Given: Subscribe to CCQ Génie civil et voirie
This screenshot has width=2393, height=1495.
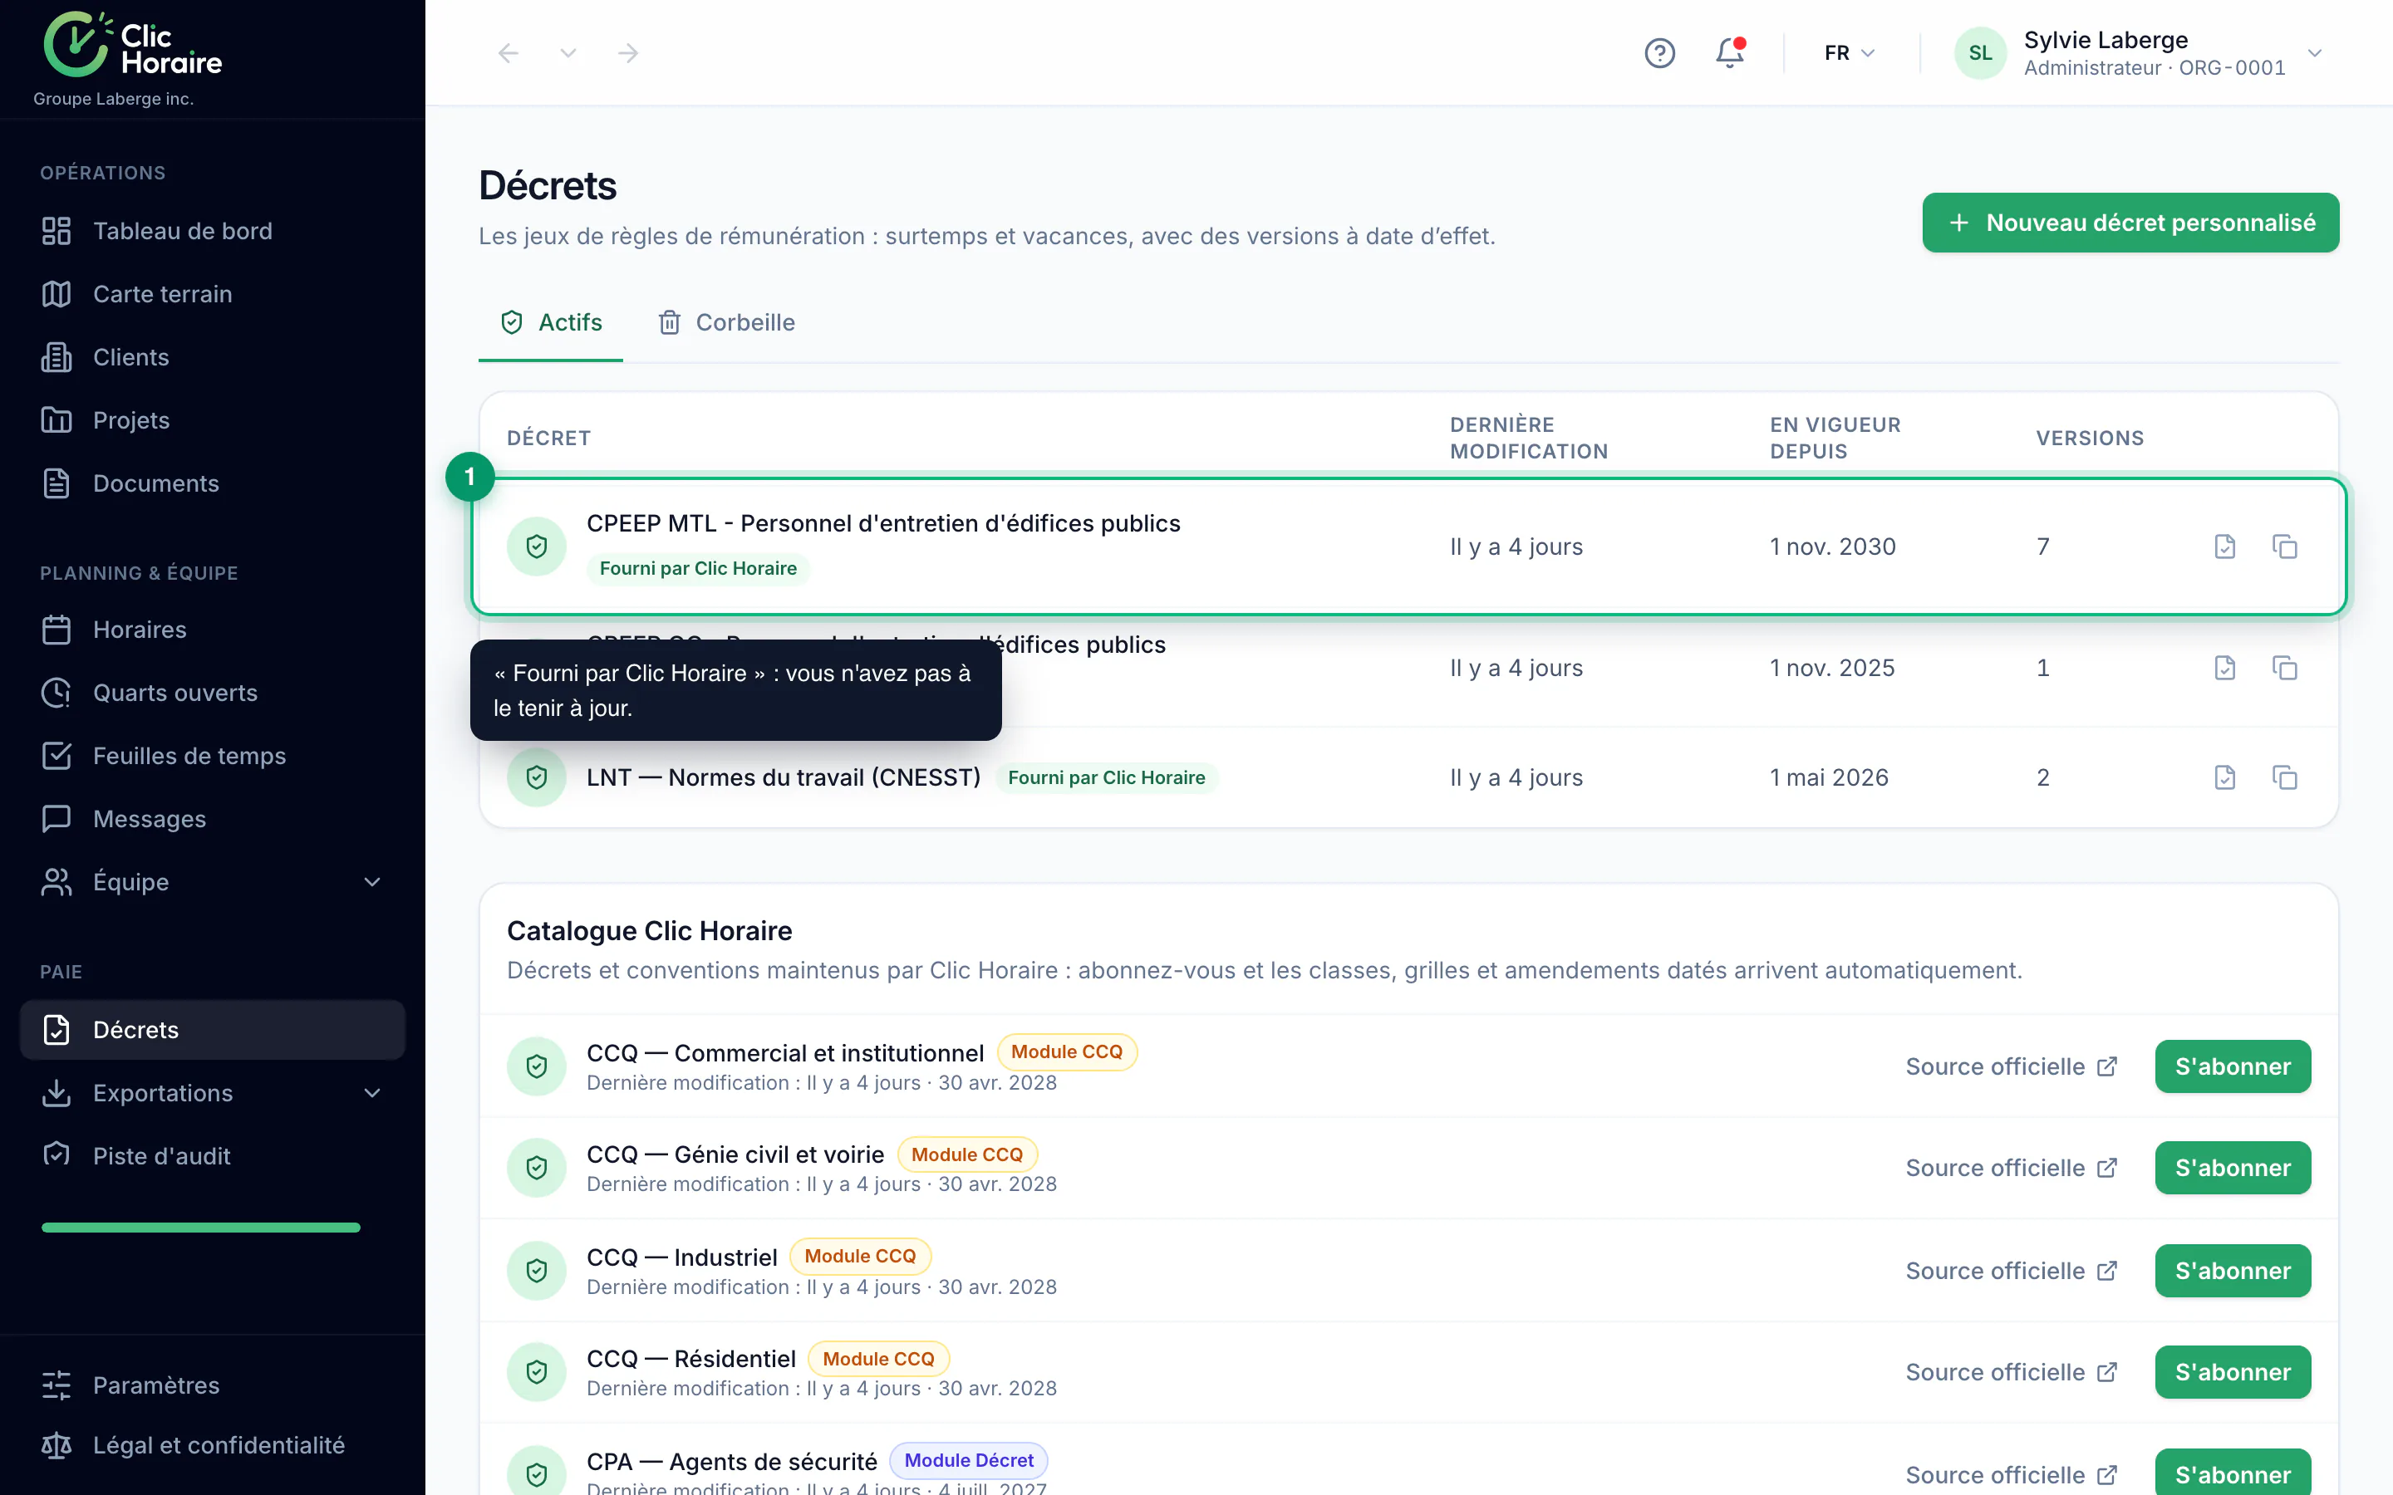Looking at the screenshot, I should pos(2233,1168).
